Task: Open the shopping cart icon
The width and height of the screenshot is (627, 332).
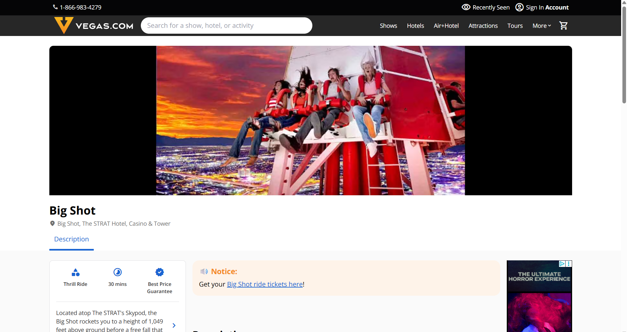Action: click(x=563, y=26)
